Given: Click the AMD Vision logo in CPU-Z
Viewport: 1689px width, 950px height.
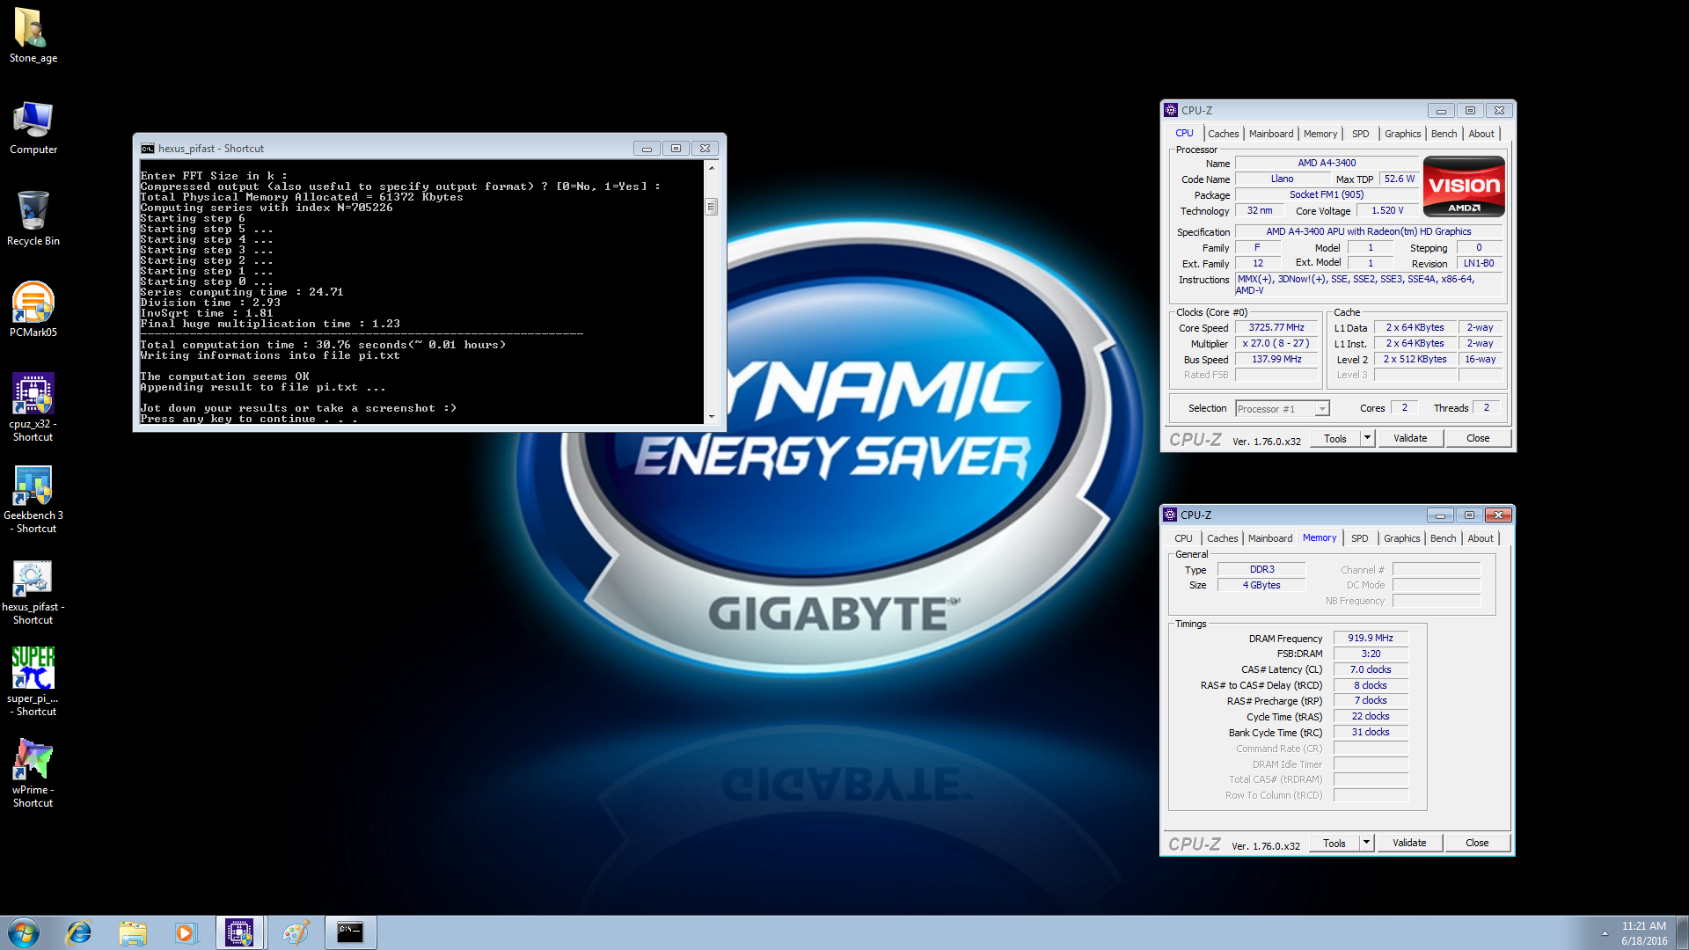Looking at the screenshot, I should [1464, 186].
